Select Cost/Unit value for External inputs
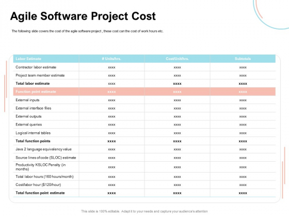Screen dimensions: 289x217 point(178,100)
